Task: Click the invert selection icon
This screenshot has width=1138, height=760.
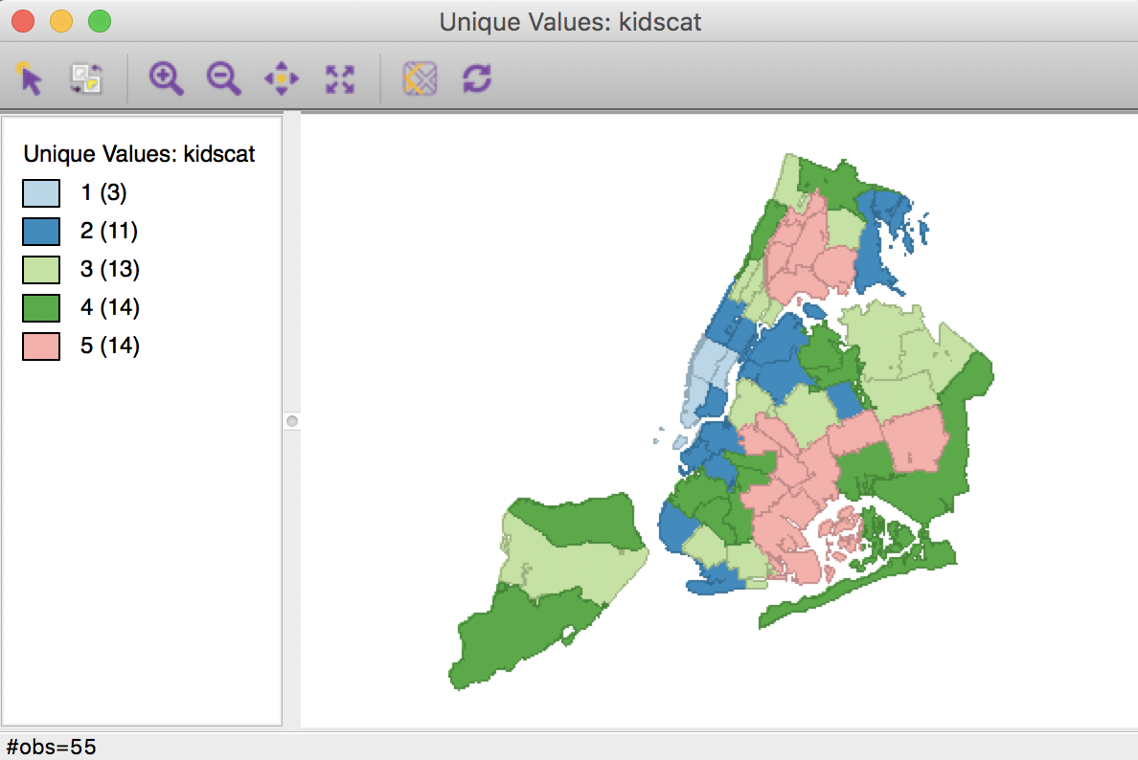Action: tap(84, 78)
